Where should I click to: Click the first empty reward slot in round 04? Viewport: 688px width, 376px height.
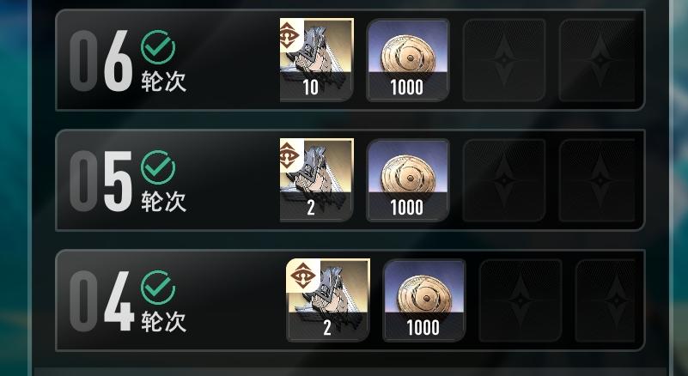(521, 300)
